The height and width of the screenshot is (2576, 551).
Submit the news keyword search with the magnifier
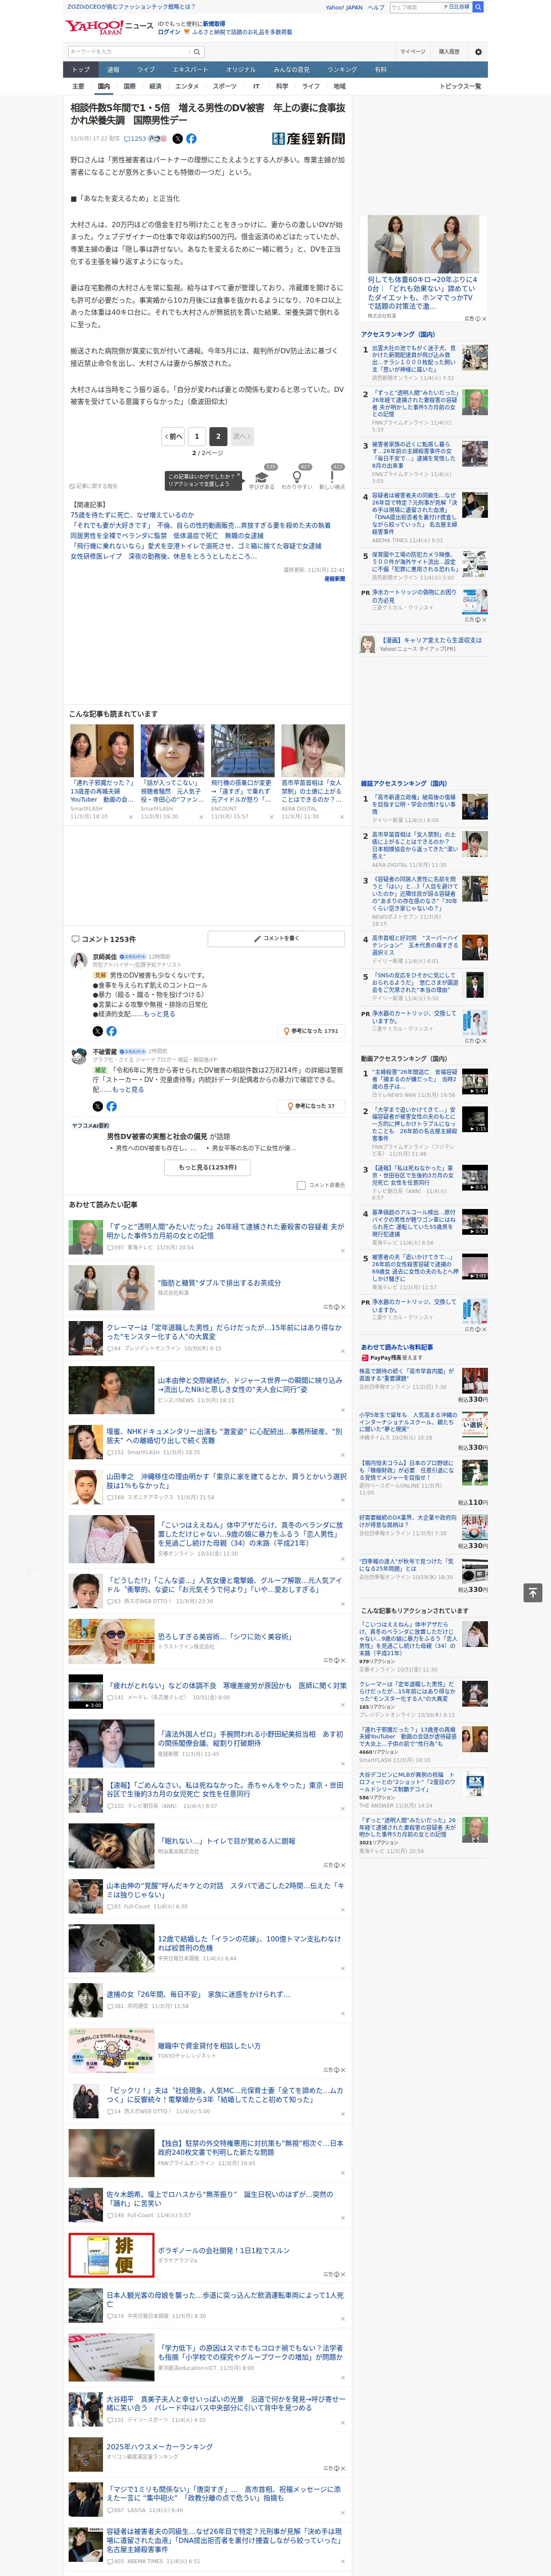[197, 52]
